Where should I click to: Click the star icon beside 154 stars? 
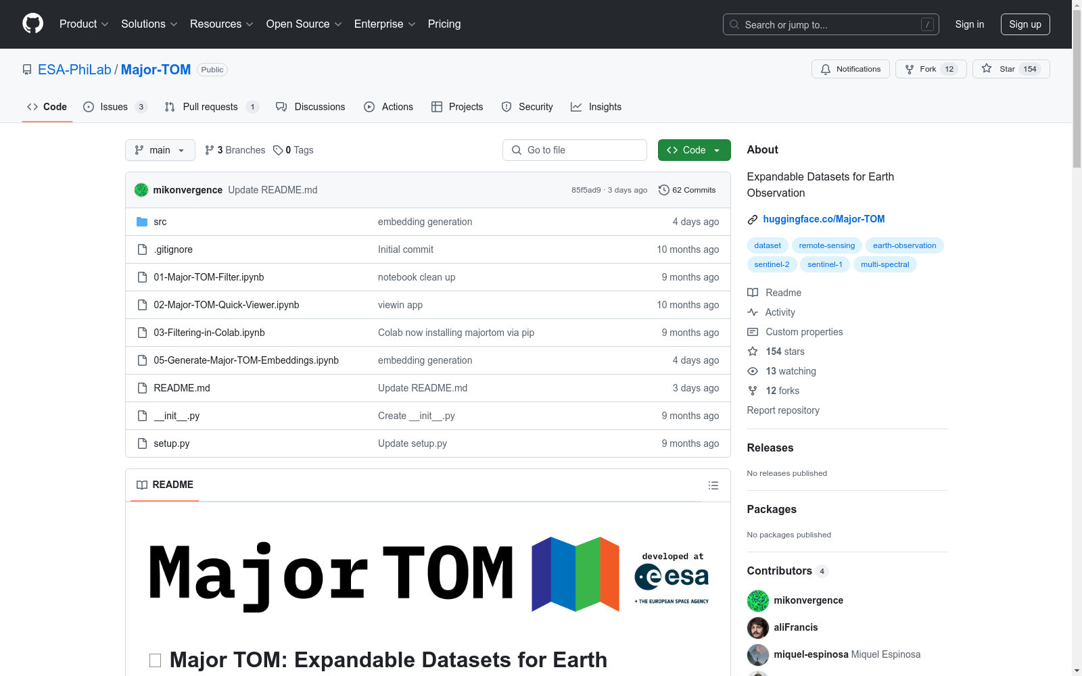pyautogui.click(x=753, y=352)
